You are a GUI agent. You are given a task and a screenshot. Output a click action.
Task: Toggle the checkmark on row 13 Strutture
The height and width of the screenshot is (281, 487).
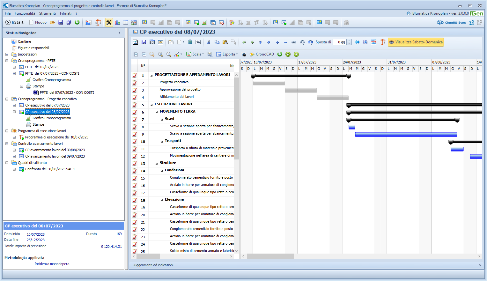pyautogui.click(x=135, y=163)
